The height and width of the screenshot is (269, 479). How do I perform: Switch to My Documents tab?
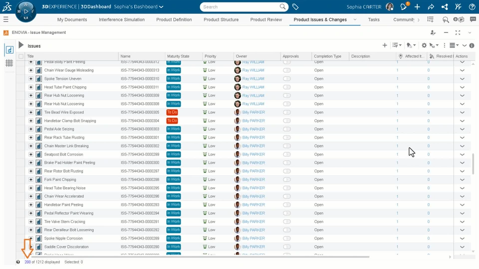click(72, 19)
